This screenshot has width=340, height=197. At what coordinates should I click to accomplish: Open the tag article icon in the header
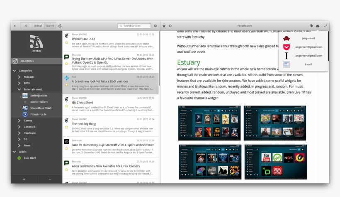click(311, 26)
